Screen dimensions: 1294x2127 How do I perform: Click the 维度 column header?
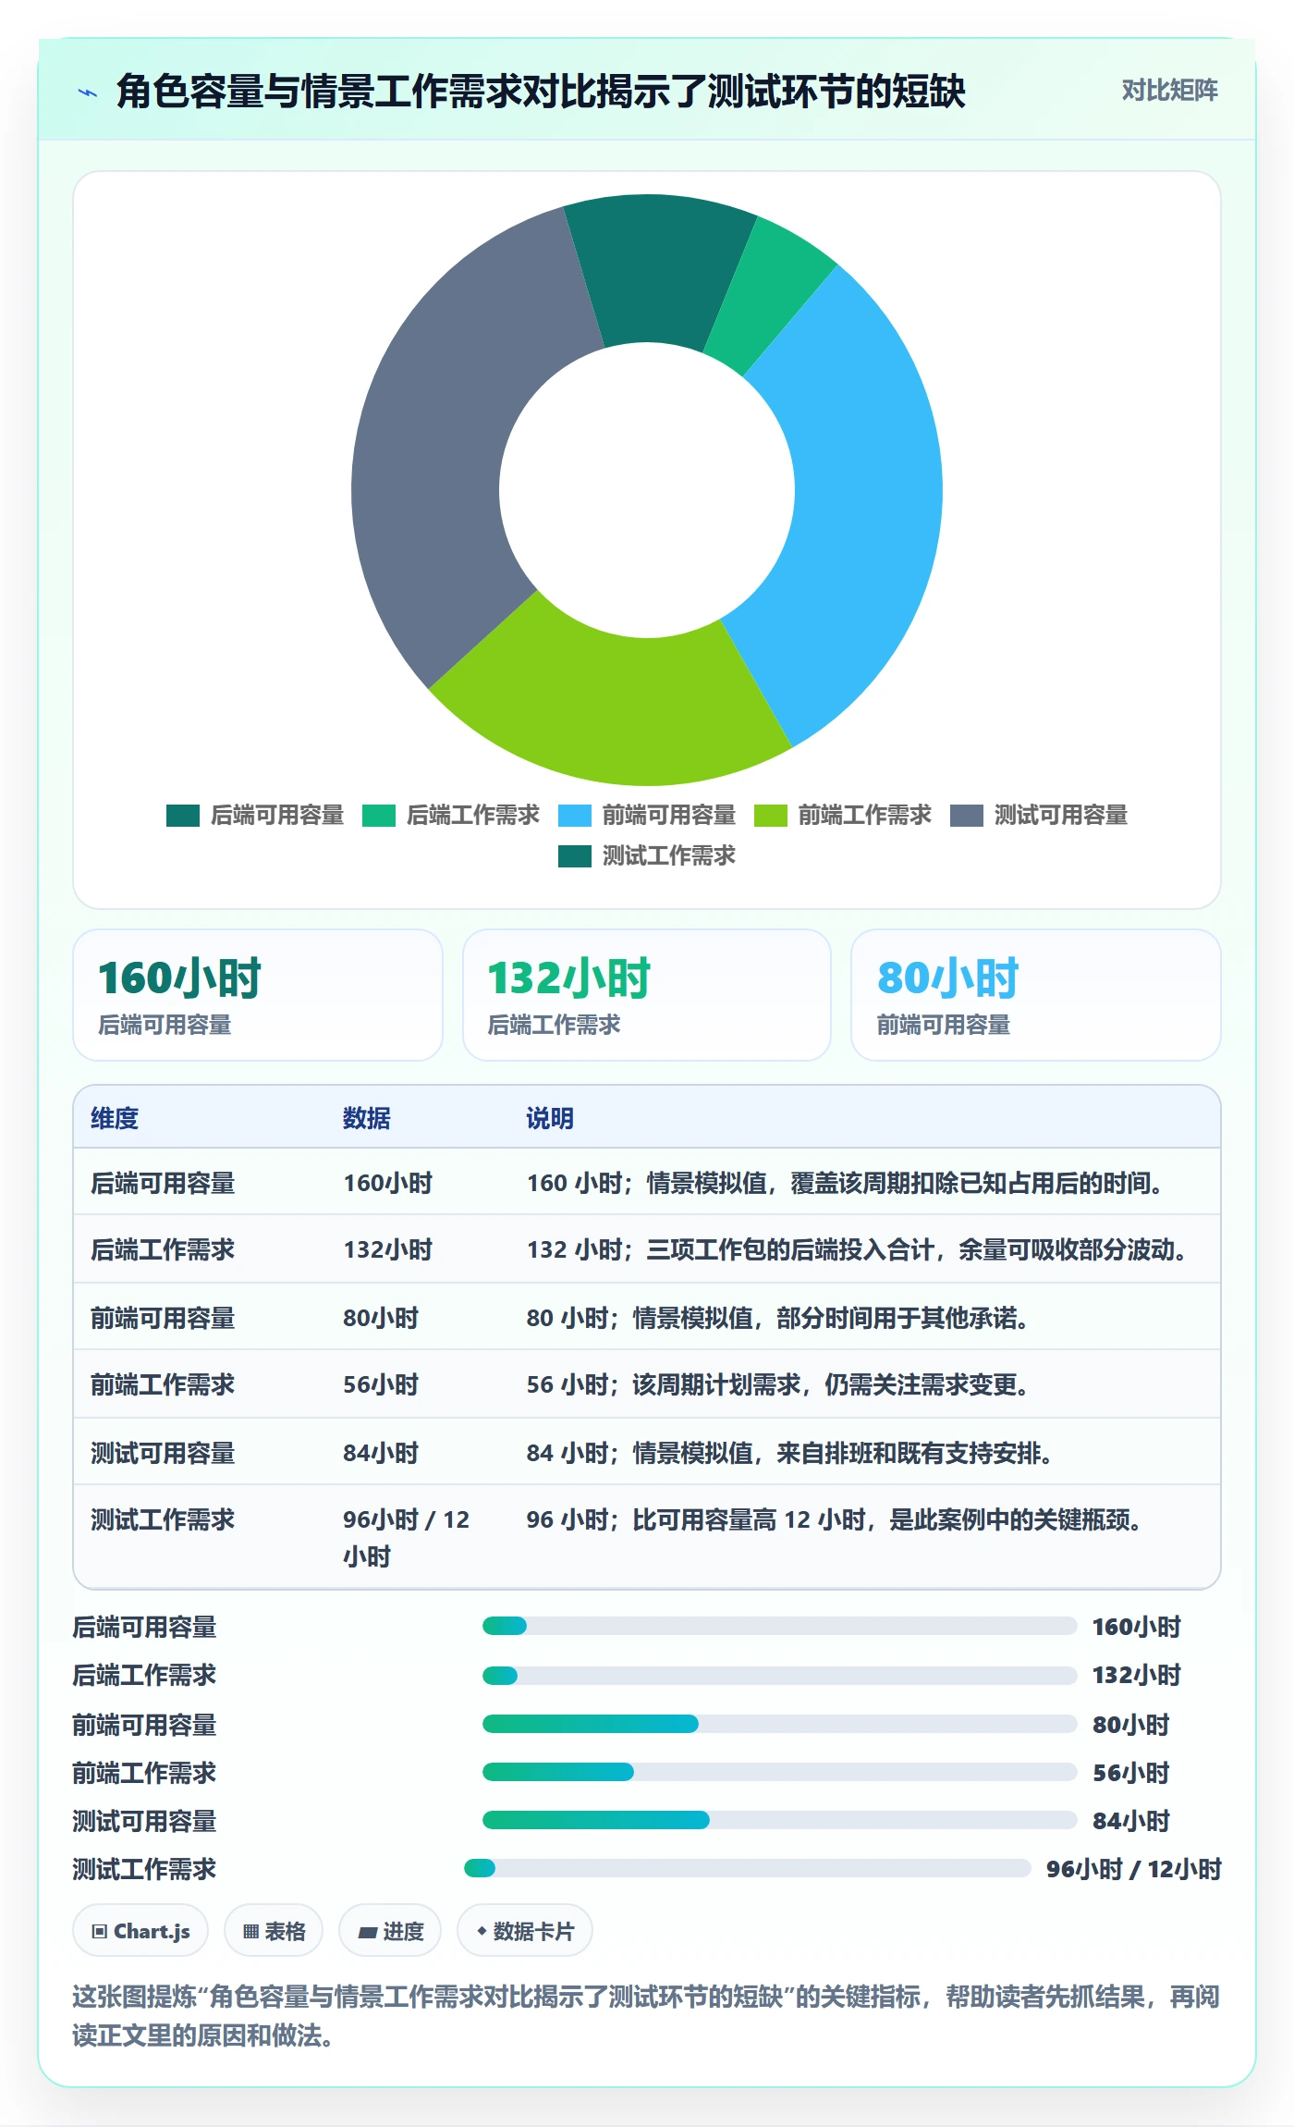click(115, 1118)
